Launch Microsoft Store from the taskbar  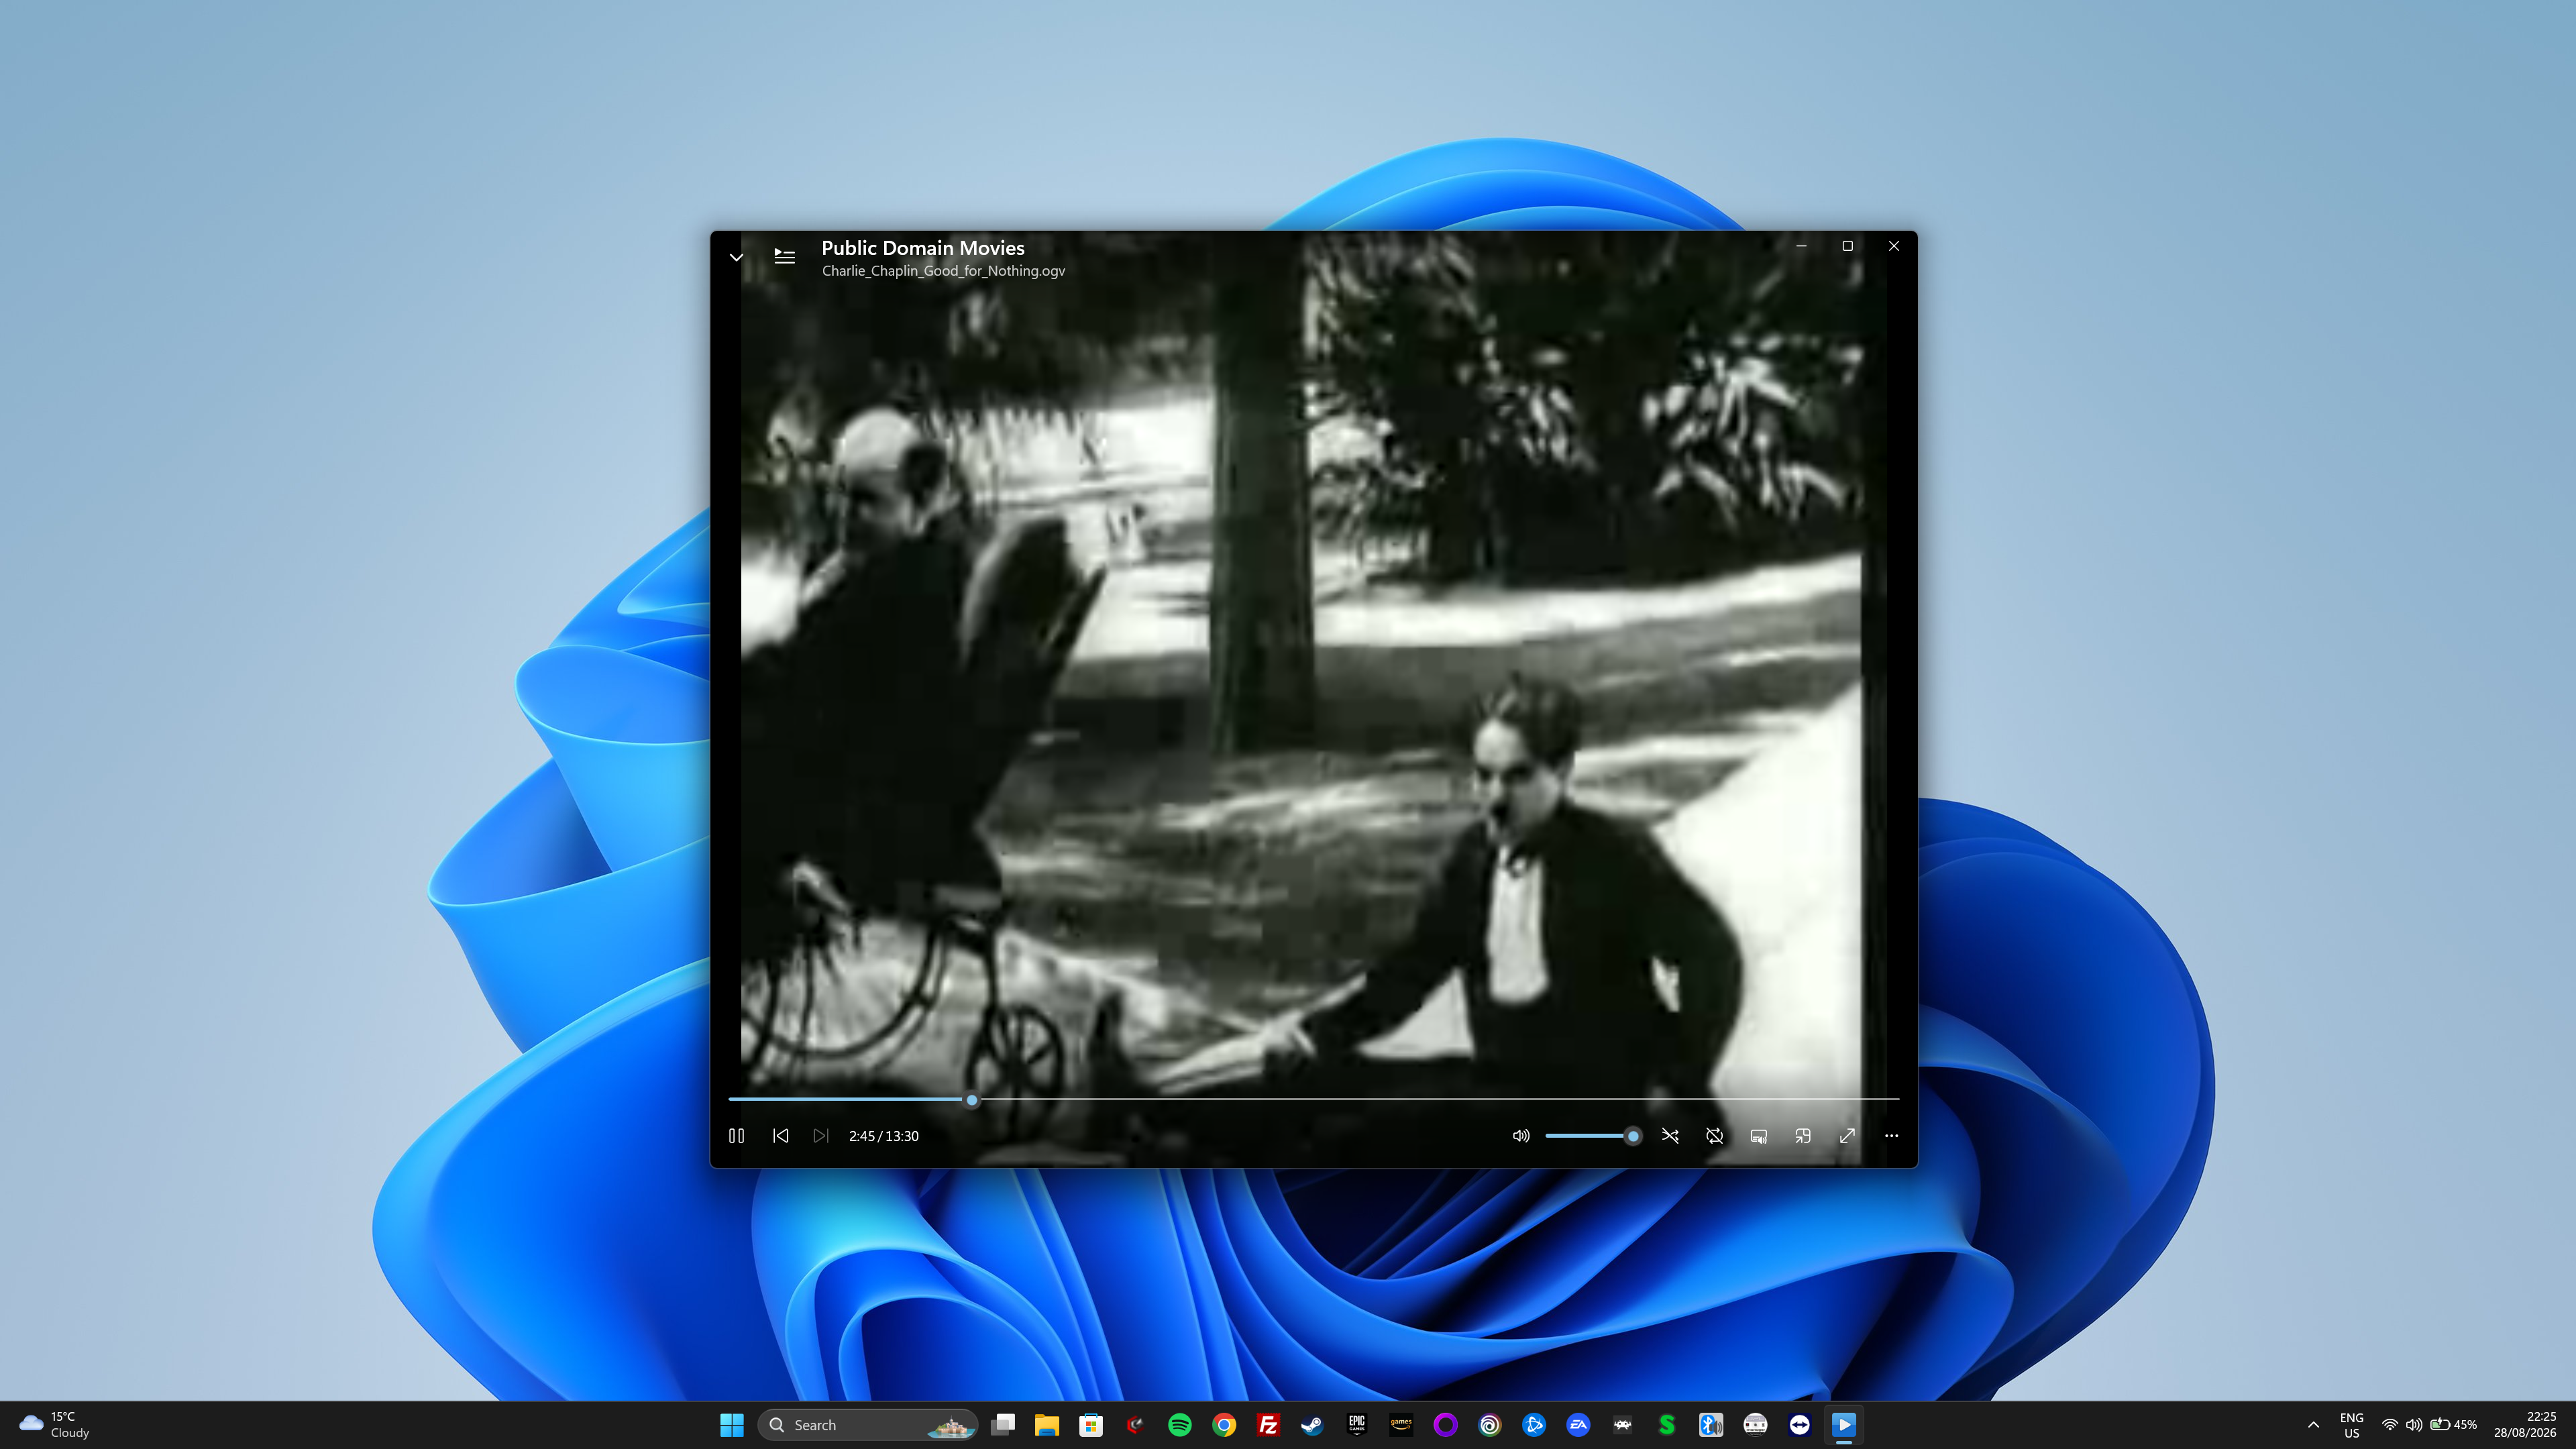click(x=1091, y=1425)
